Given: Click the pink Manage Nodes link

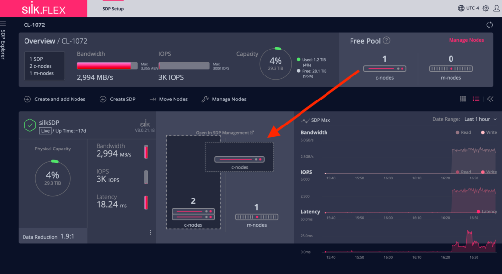Looking at the screenshot, I should pyautogui.click(x=466, y=40).
